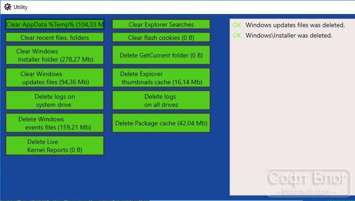Delete Live Kernel Reports (0 B)
The image size is (355, 201).
[55, 146]
